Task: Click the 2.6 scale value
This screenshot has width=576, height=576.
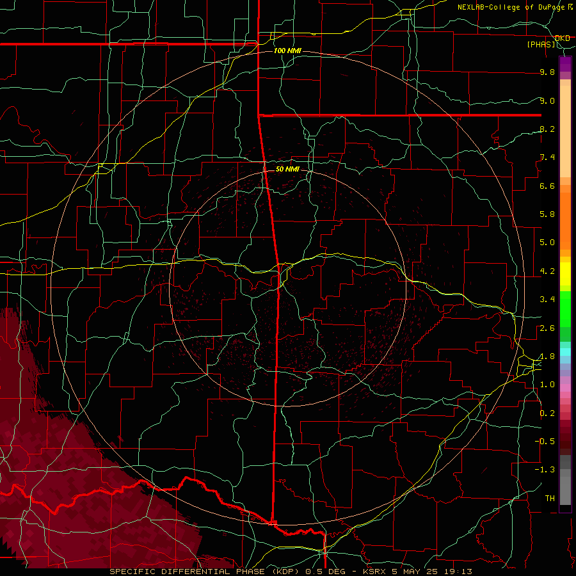Action: [x=547, y=328]
